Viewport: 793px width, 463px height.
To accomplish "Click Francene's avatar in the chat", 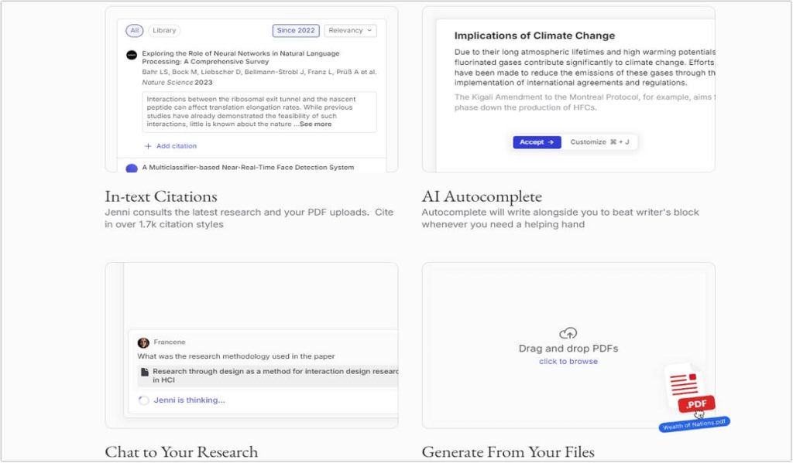I will click(x=143, y=342).
